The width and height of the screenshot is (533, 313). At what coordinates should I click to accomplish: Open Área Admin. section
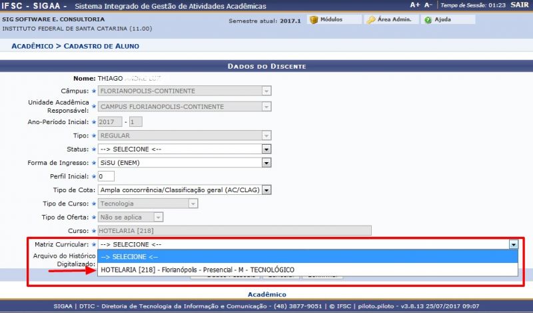point(393,20)
